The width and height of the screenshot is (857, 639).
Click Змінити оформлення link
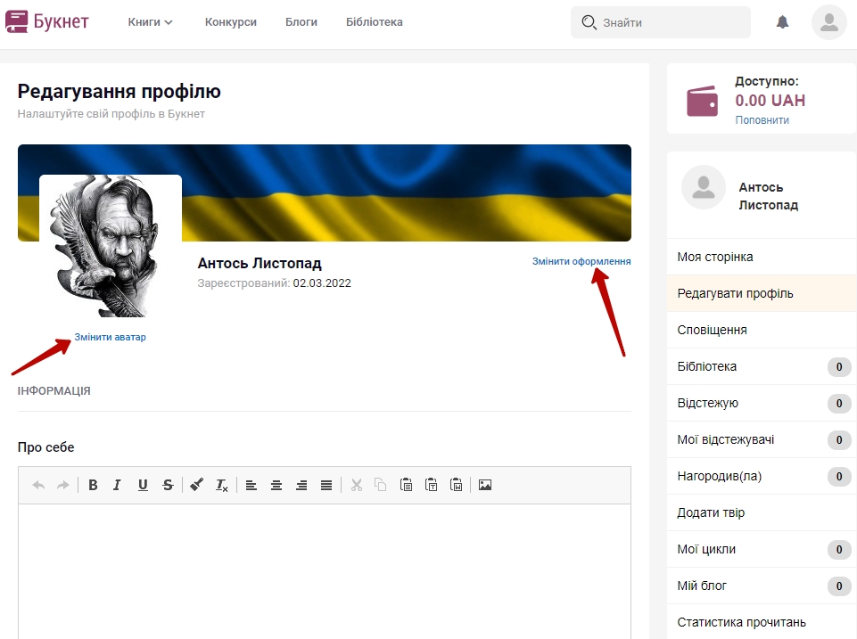(581, 261)
